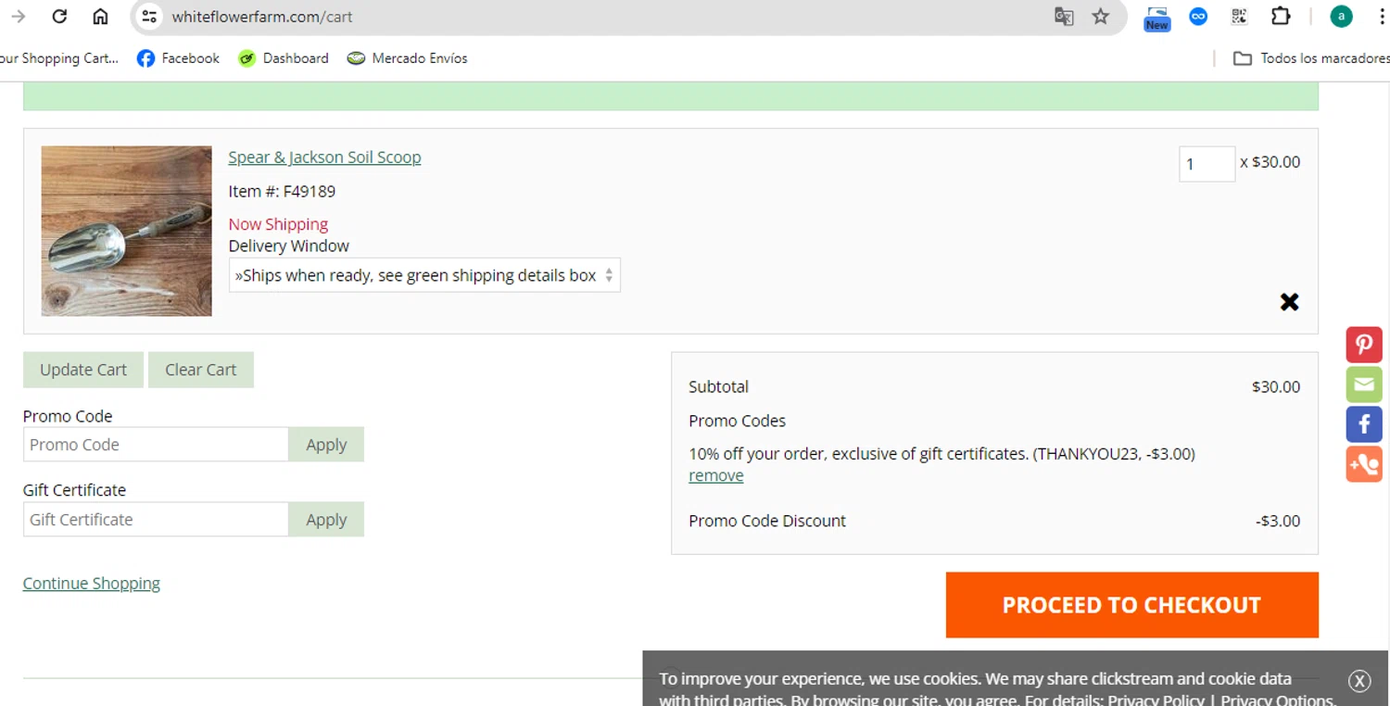Viewport: 1390px width, 706px height.
Task: Open the Spear & Jackson Soil Scoop thumbnail
Action: click(127, 231)
